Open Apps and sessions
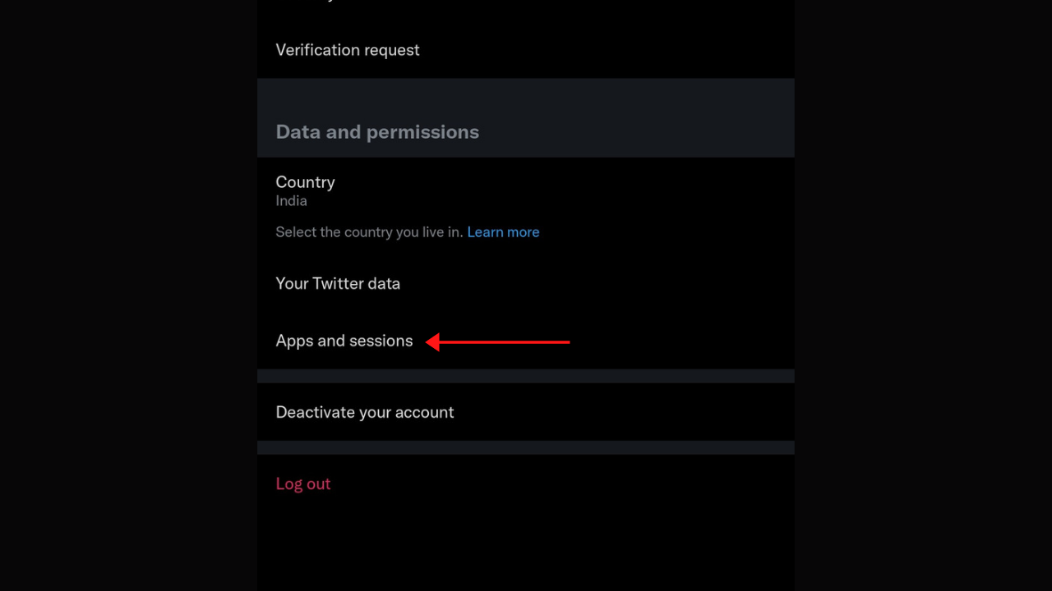1052x591 pixels. click(x=525, y=341)
